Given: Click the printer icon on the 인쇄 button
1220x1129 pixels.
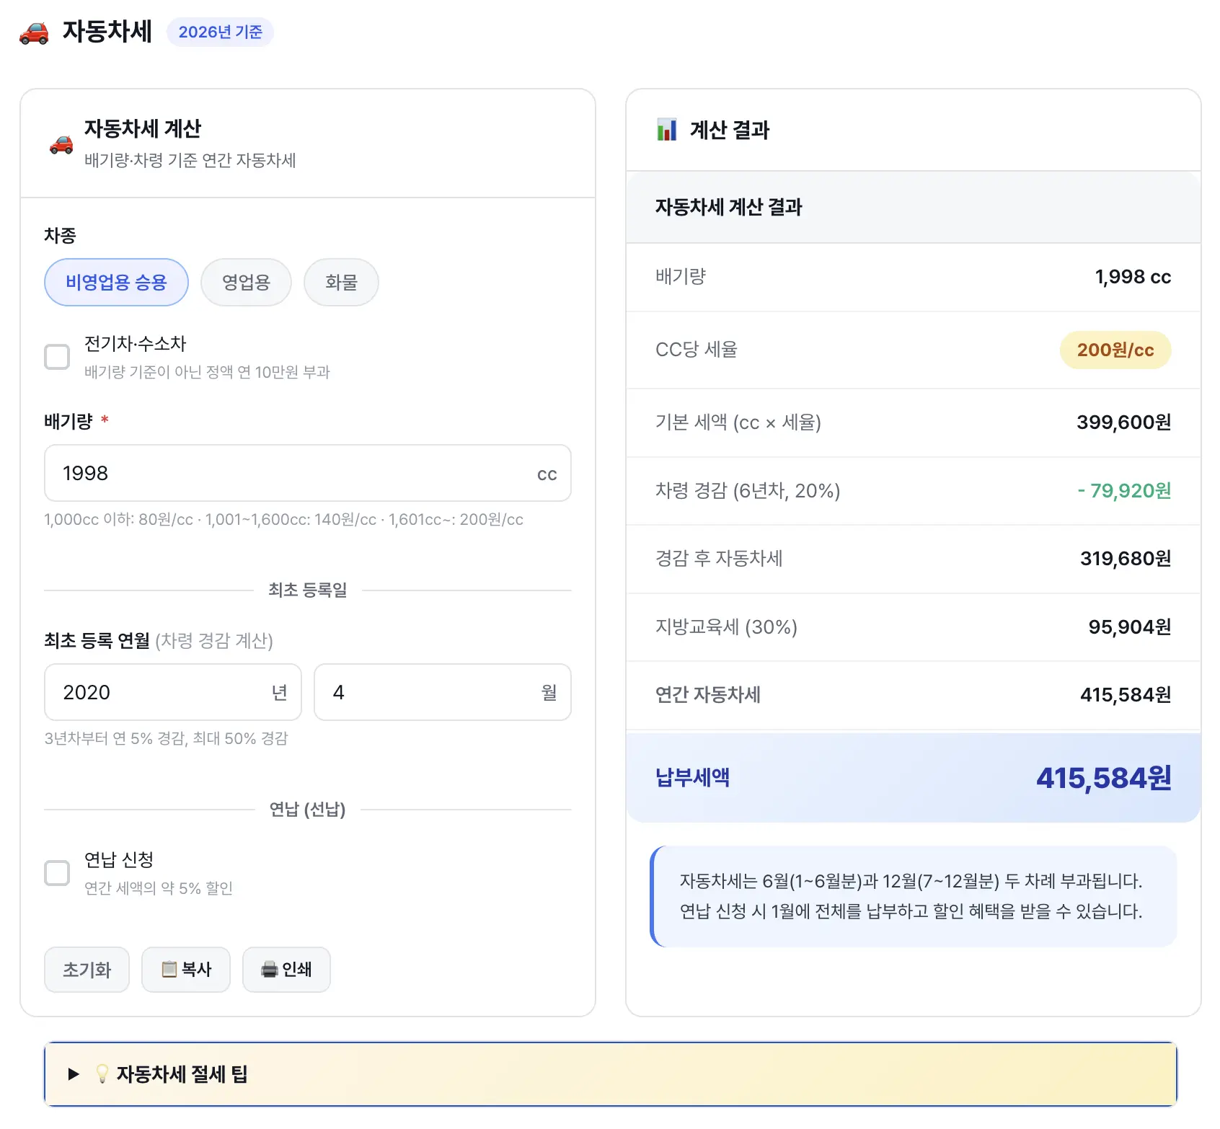Looking at the screenshot, I should (x=270, y=970).
